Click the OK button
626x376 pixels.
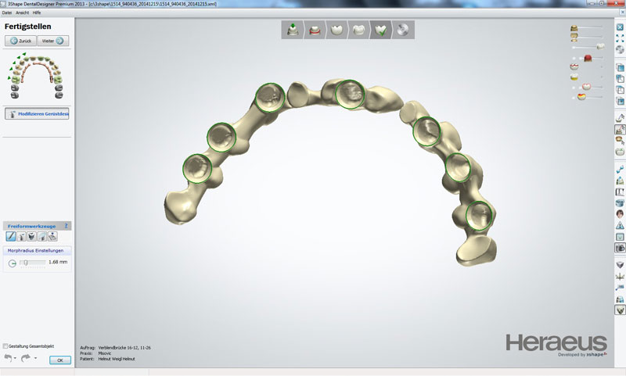59,360
